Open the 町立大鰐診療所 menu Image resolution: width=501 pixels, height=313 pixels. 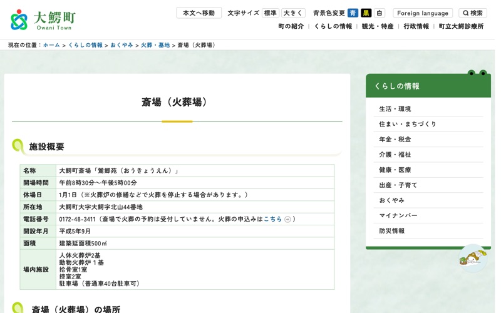[x=461, y=26]
